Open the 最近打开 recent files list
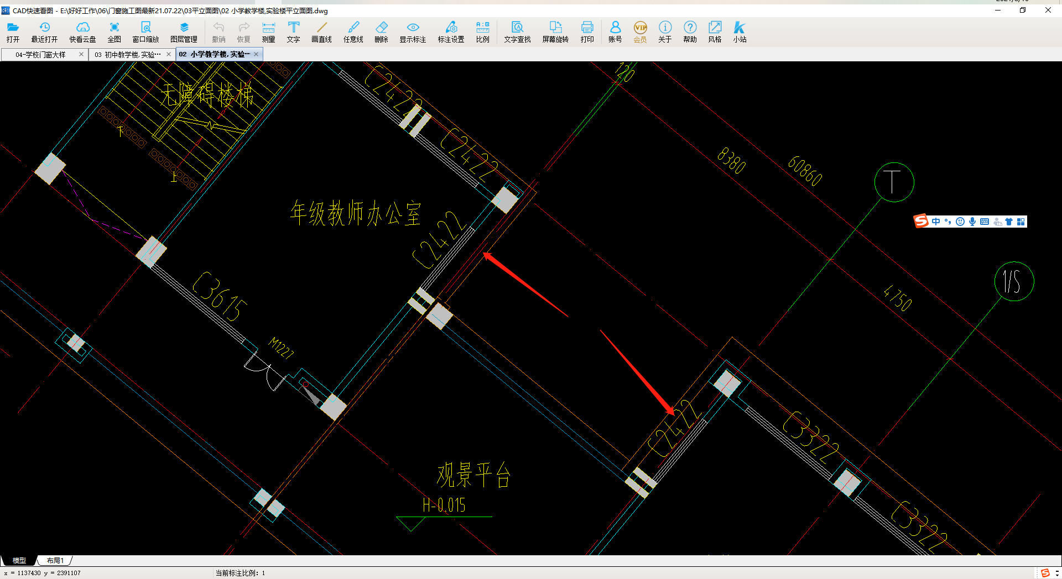Viewport: 1062px width, 579px height. 44,32
